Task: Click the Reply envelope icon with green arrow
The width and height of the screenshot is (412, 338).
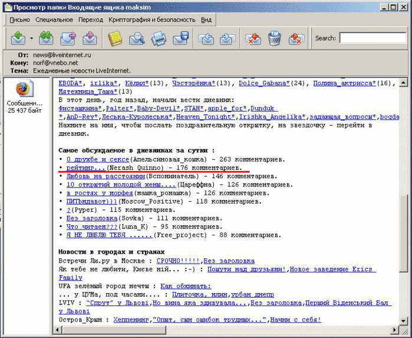Action: point(18,38)
